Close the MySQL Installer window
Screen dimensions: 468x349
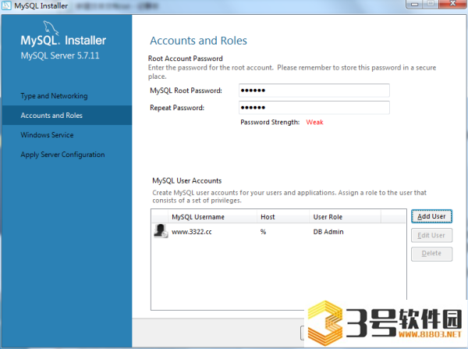coord(452,4)
